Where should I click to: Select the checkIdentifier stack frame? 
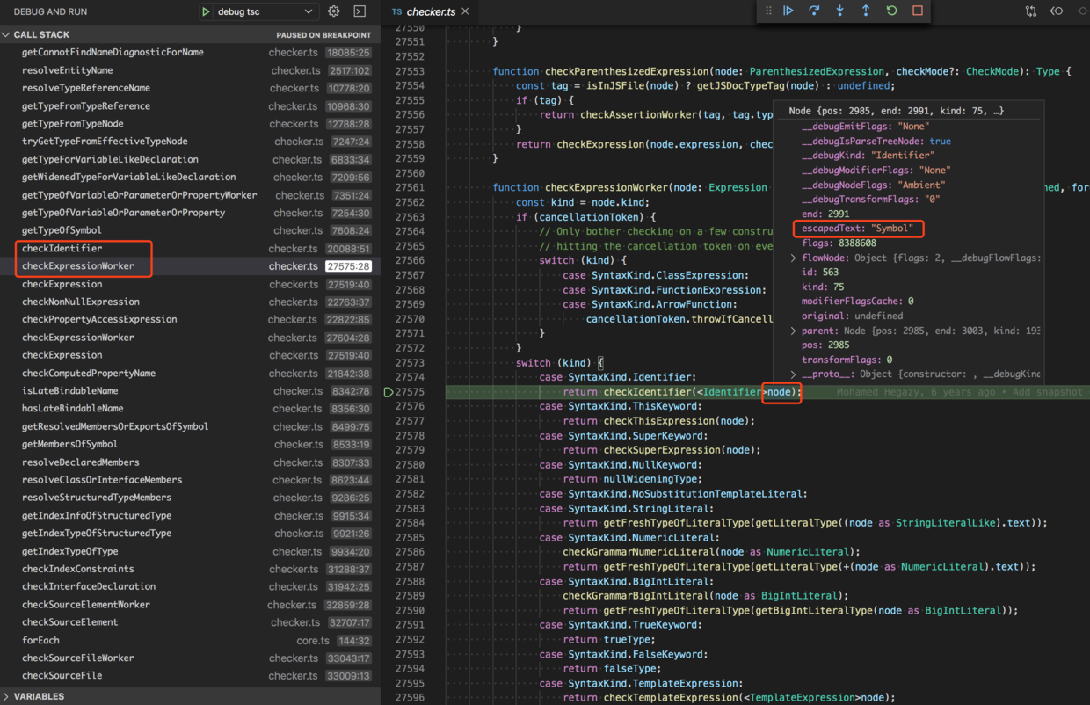coord(62,249)
